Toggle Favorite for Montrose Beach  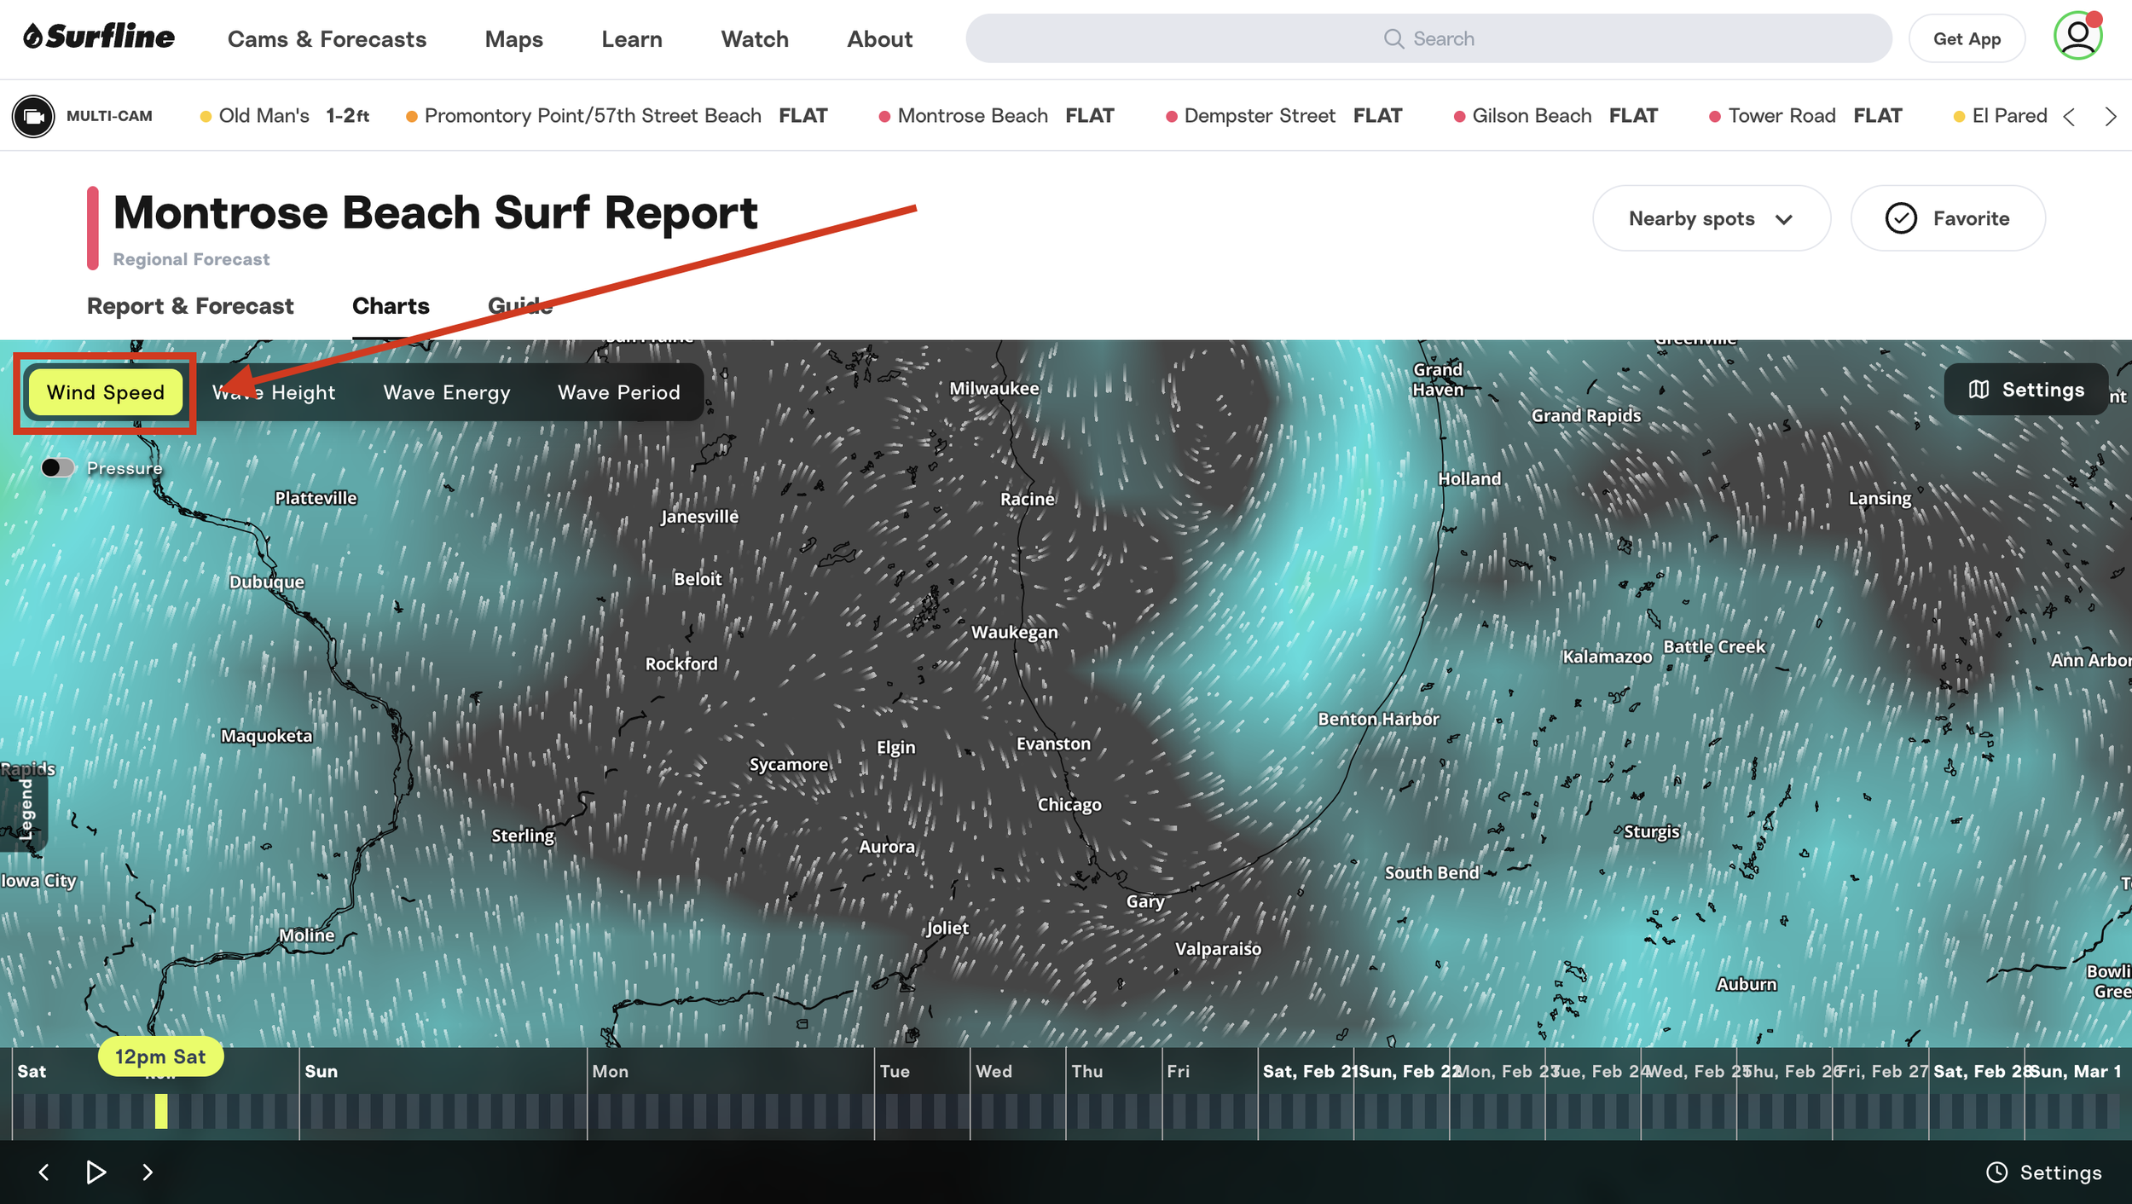click(x=1947, y=218)
